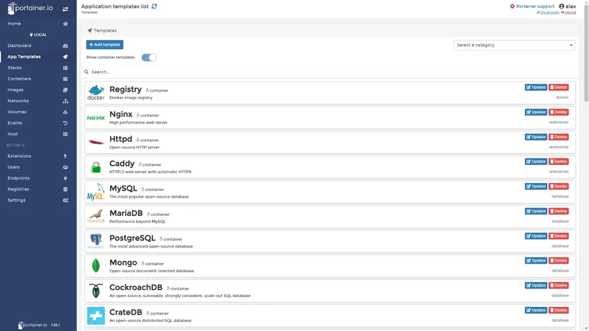Open the Select a category dropdown

[514, 45]
